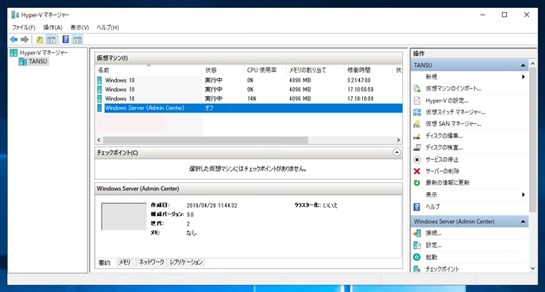Click the blue Help toolbar icon
The height and width of the screenshot is (292, 545).
coord(66,39)
